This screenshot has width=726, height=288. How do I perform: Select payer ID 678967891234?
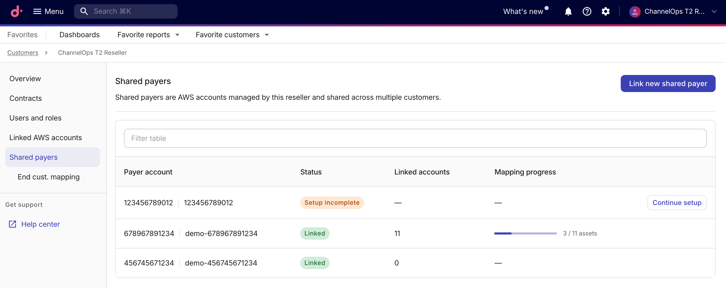point(149,233)
